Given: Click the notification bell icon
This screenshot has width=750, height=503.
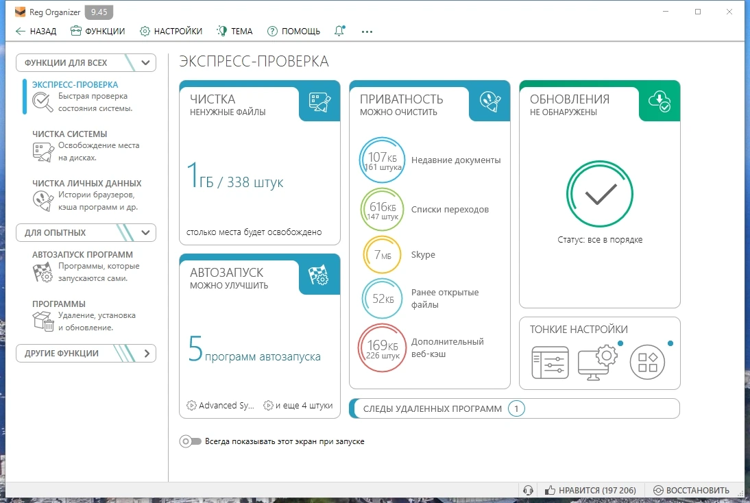Looking at the screenshot, I should coord(339,31).
